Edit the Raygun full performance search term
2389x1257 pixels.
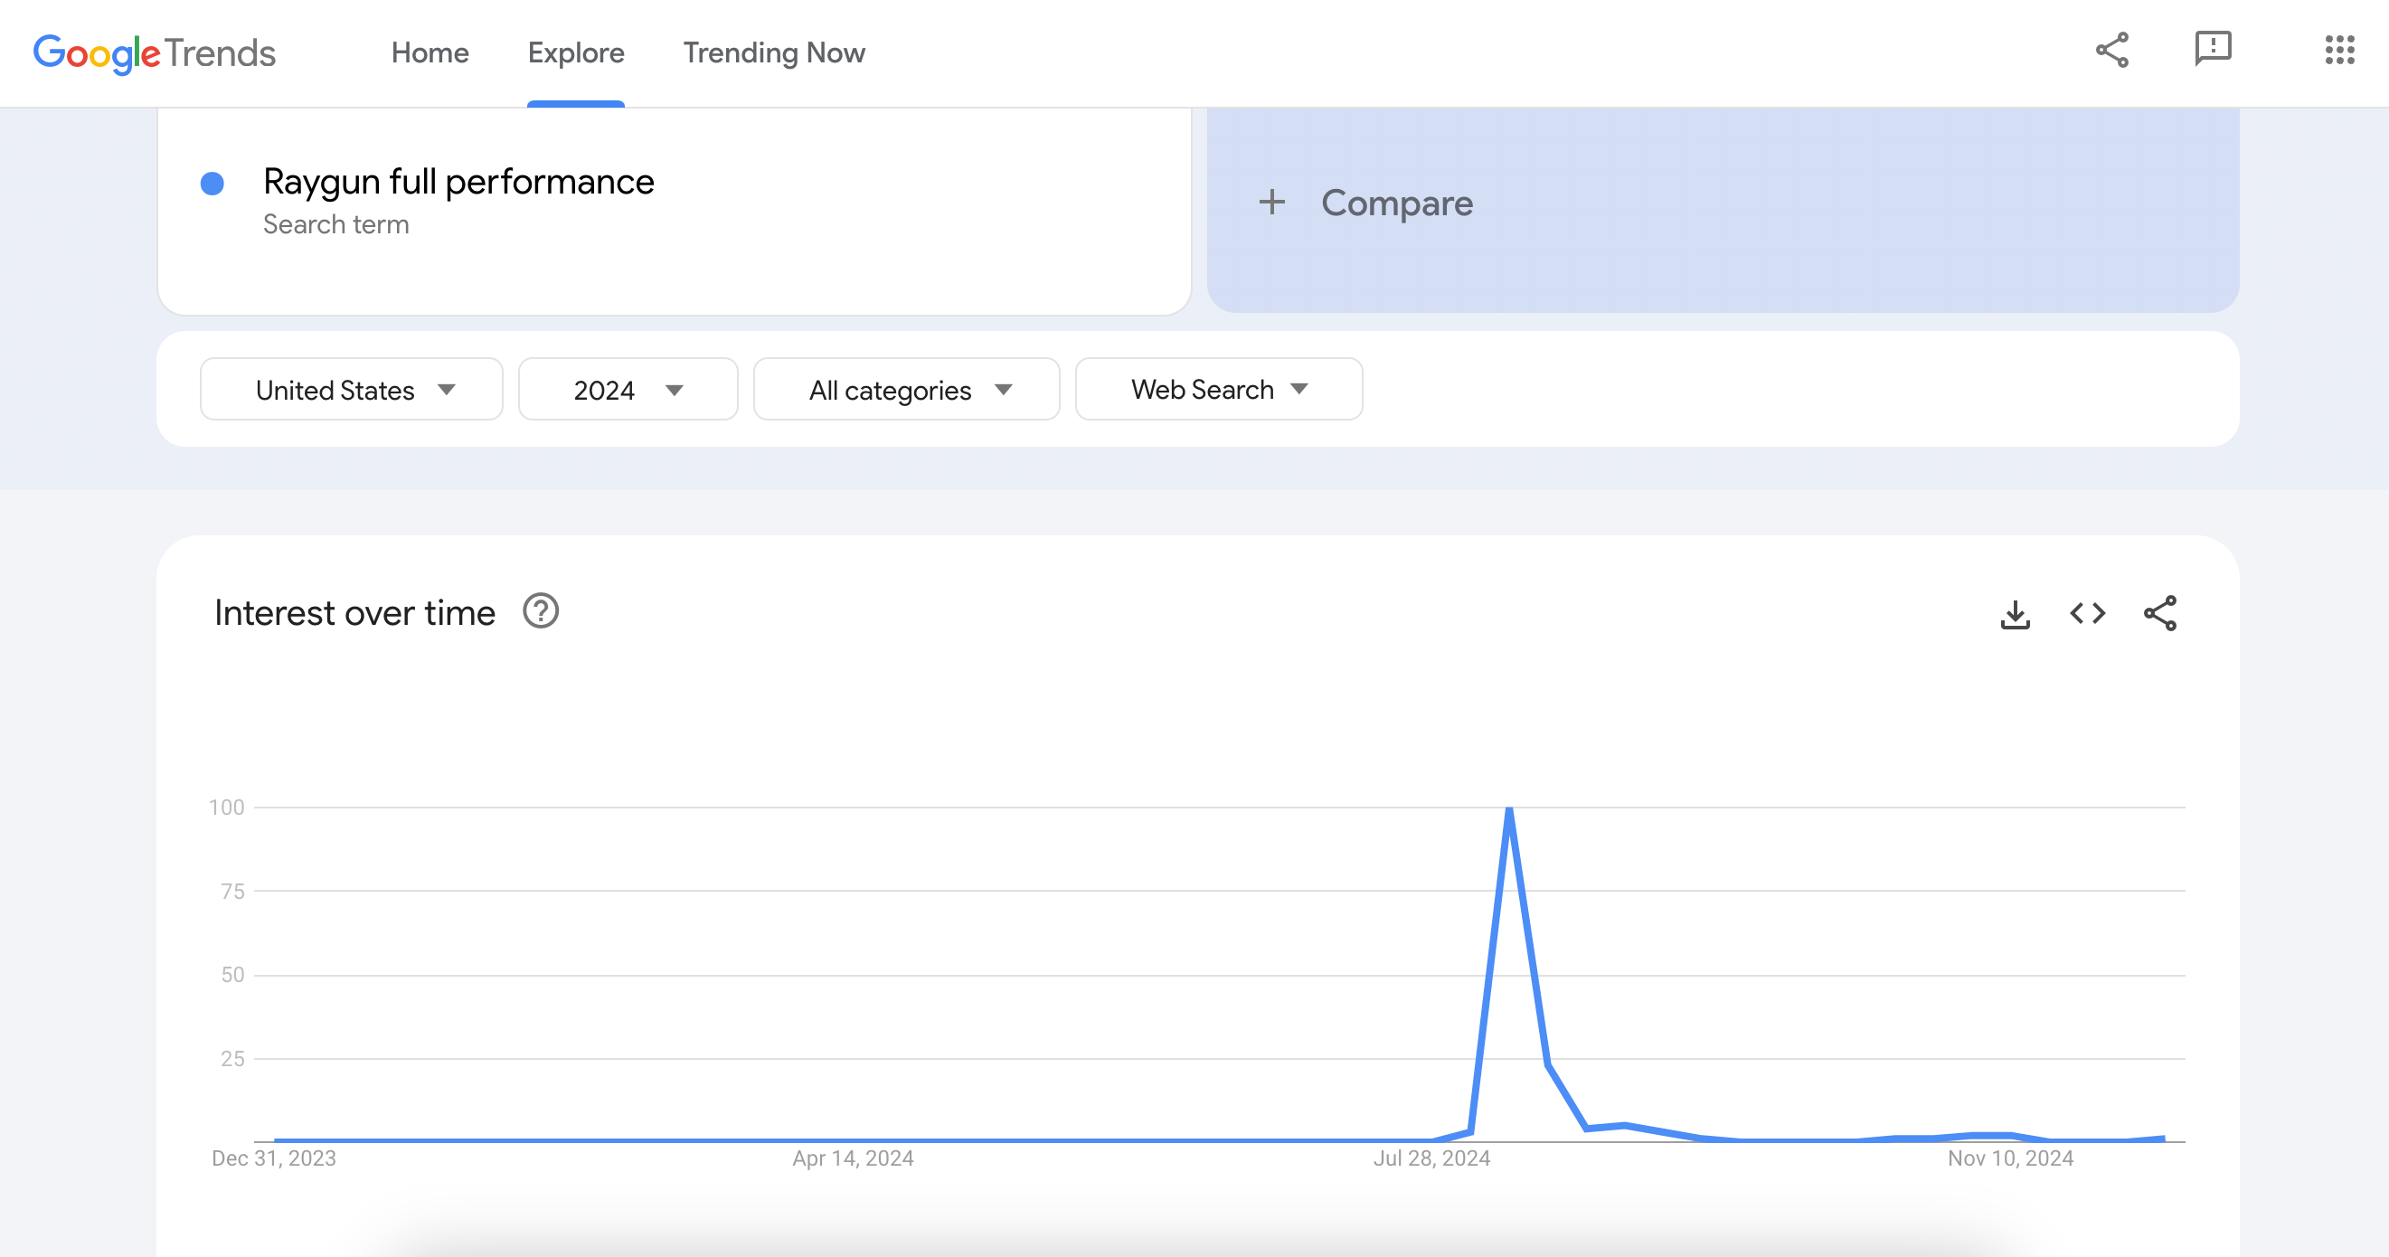458,182
